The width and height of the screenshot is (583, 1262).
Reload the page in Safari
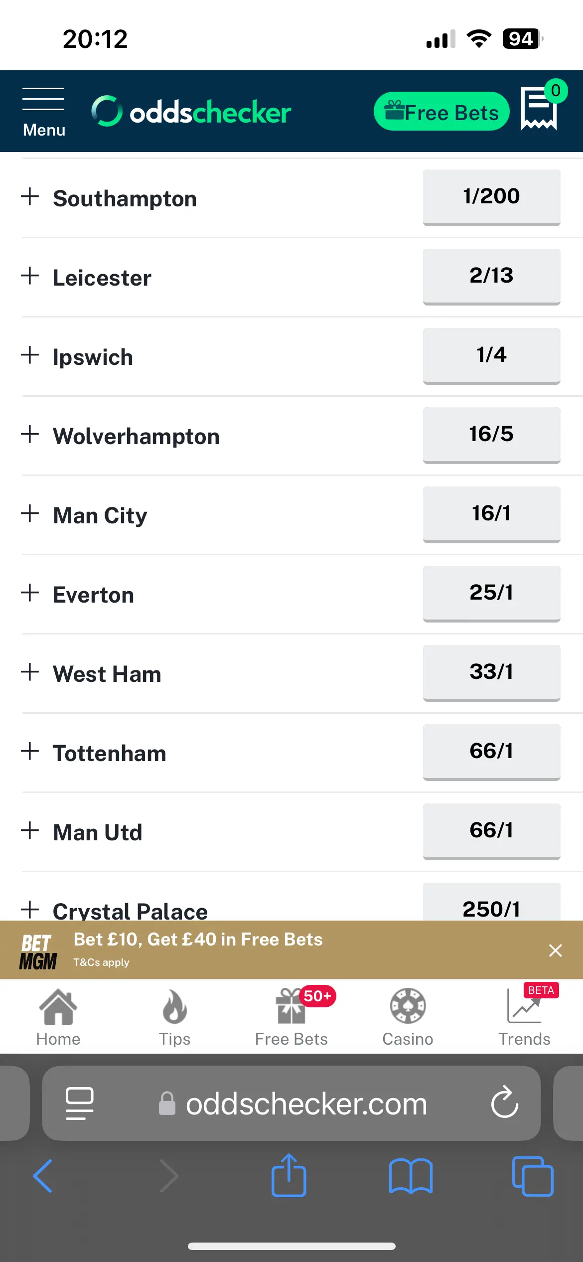(505, 1103)
